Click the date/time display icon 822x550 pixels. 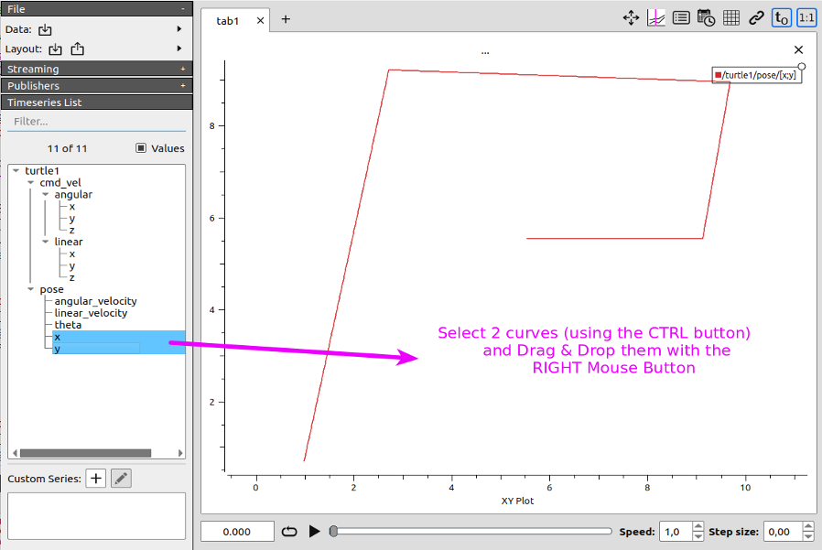[705, 16]
